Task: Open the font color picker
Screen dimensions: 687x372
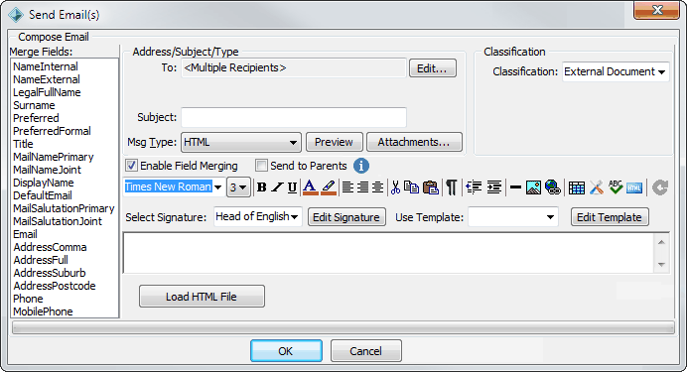Action: (310, 187)
